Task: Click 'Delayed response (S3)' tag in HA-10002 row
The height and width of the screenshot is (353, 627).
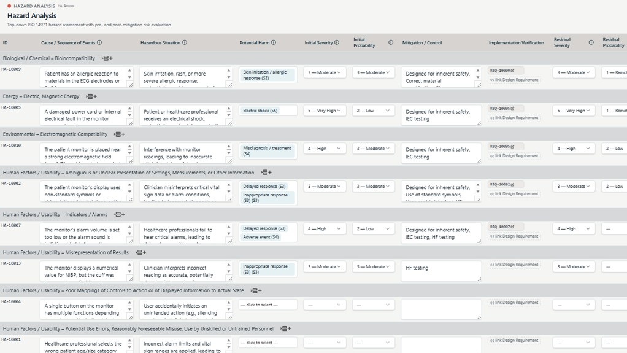Action: click(x=264, y=187)
